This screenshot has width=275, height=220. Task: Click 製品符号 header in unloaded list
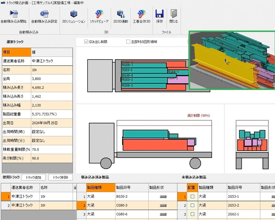pyautogui.click(x=243, y=188)
